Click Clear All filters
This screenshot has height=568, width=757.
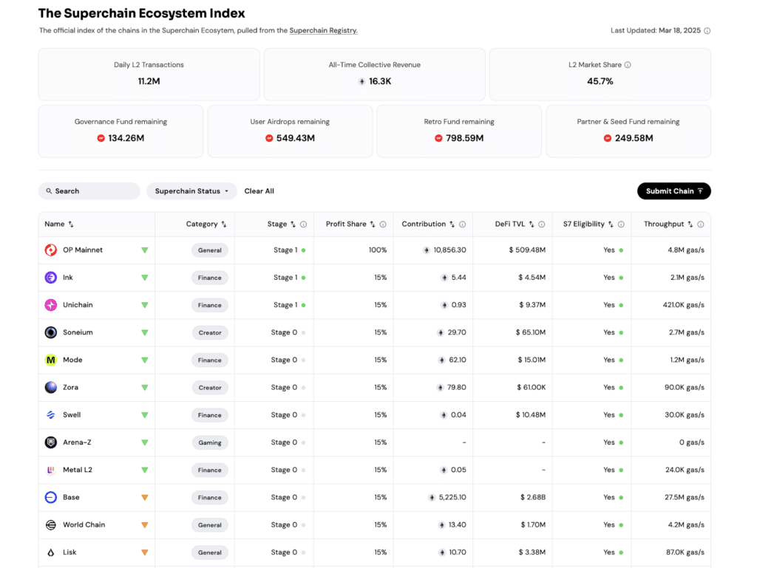click(259, 191)
